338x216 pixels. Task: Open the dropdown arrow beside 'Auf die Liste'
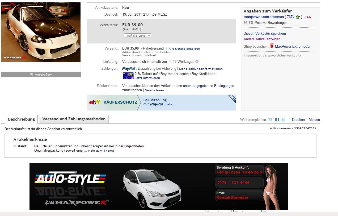[149, 36]
